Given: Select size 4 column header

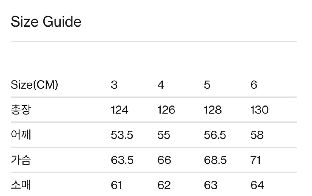Looking at the screenshot, I should 161,85.
